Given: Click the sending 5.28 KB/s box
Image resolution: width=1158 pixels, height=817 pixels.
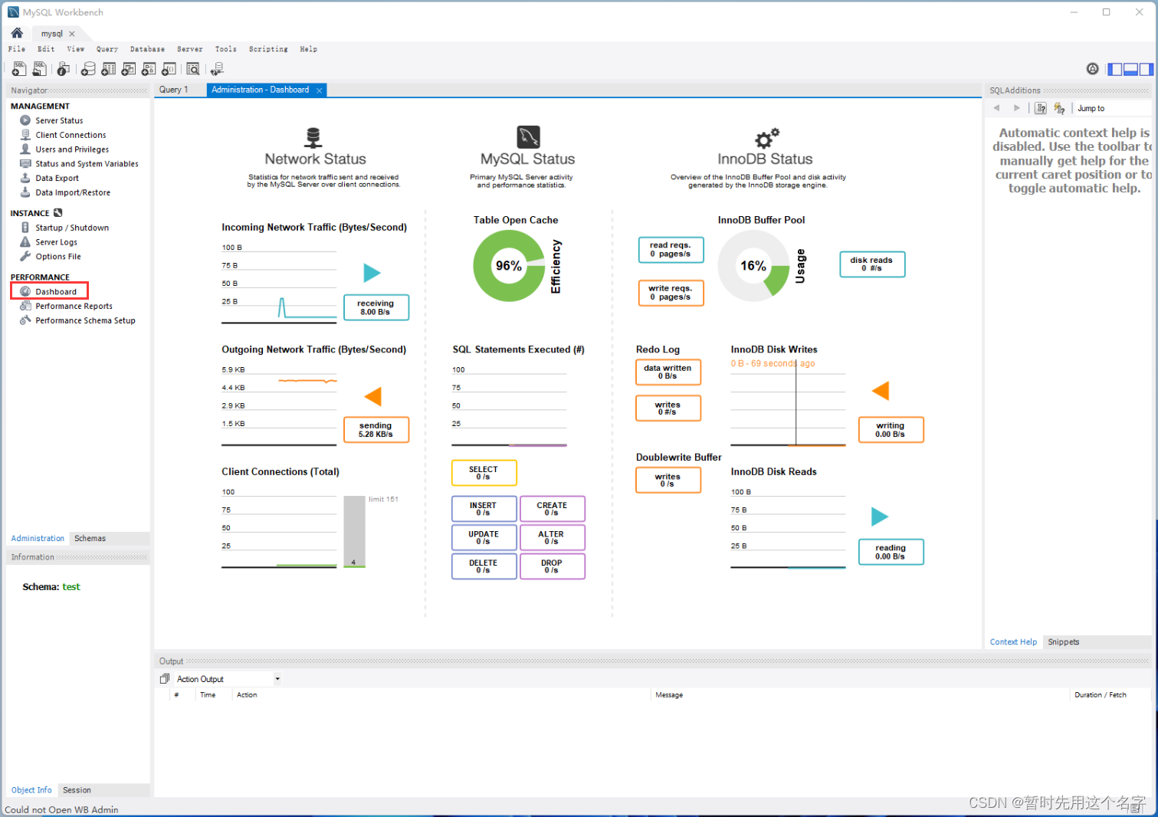Looking at the screenshot, I should click(376, 430).
